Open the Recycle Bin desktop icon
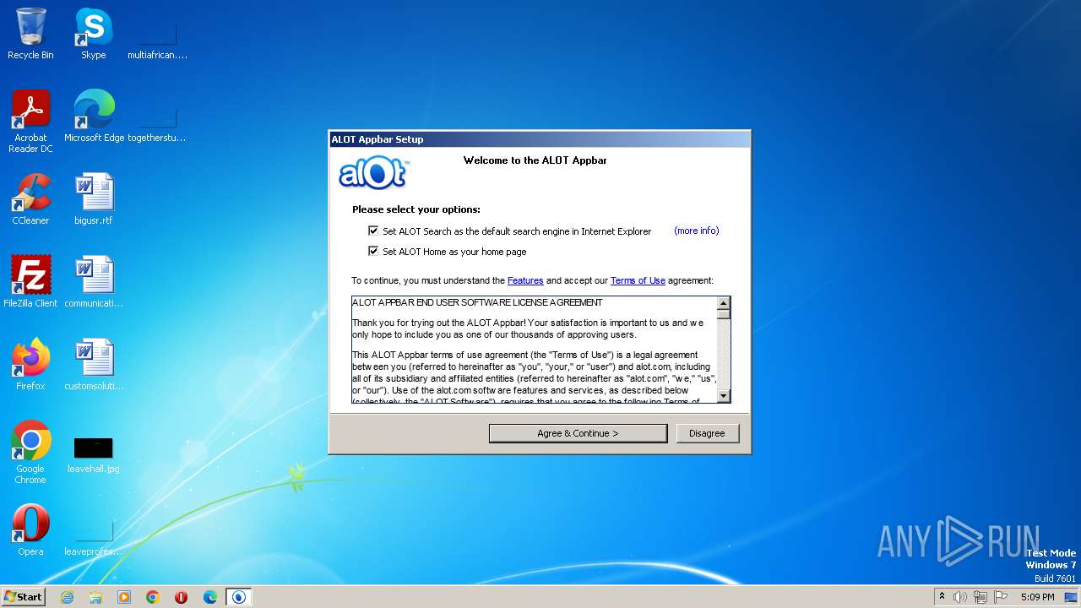This screenshot has height=608, width=1081. tap(30, 34)
